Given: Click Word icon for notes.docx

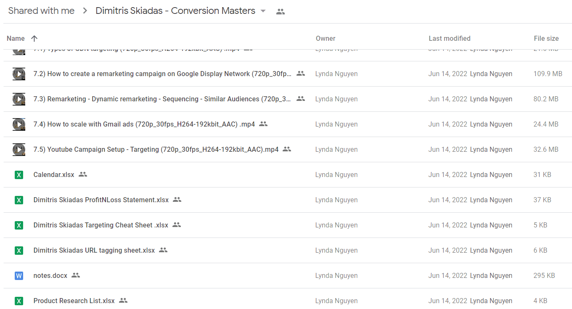Looking at the screenshot, I should point(19,276).
